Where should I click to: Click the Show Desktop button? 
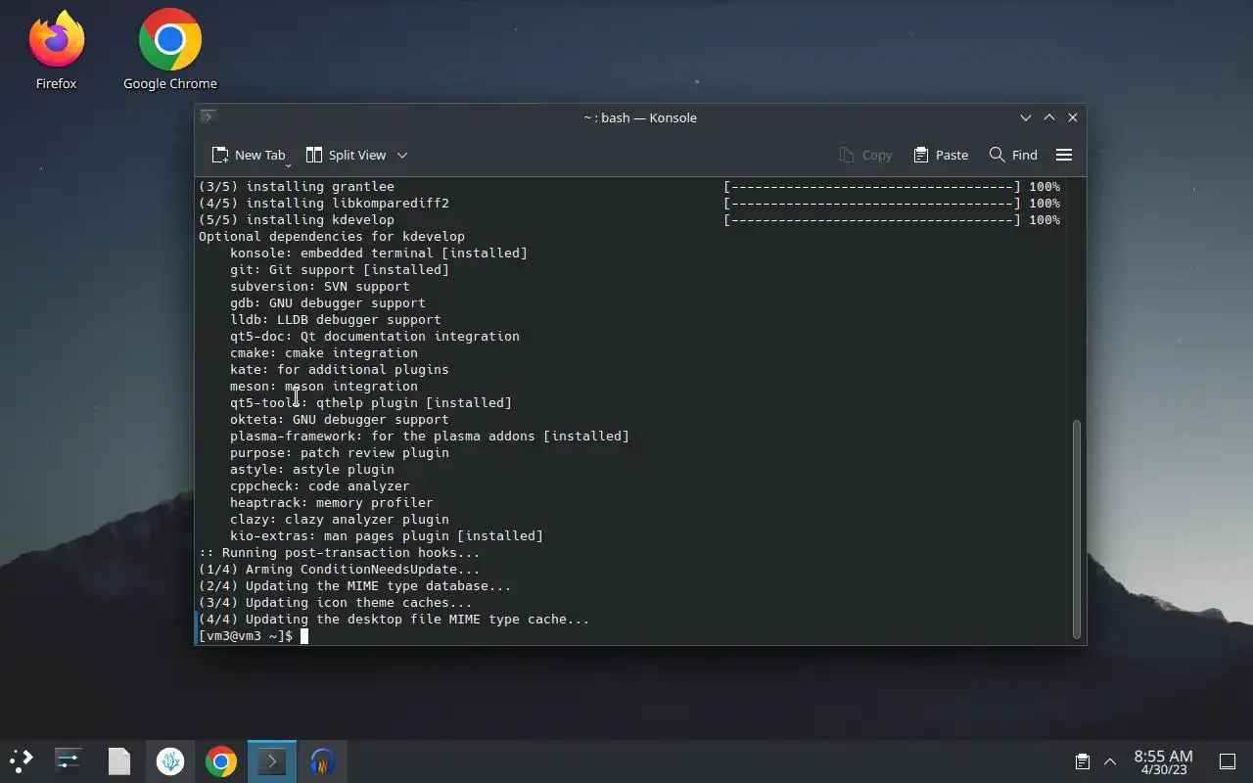coord(1228,761)
